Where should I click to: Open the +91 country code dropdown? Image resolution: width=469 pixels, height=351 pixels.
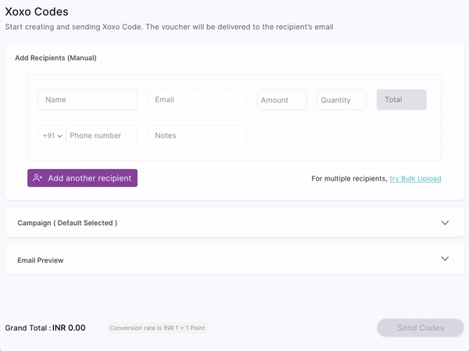(x=52, y=135)
